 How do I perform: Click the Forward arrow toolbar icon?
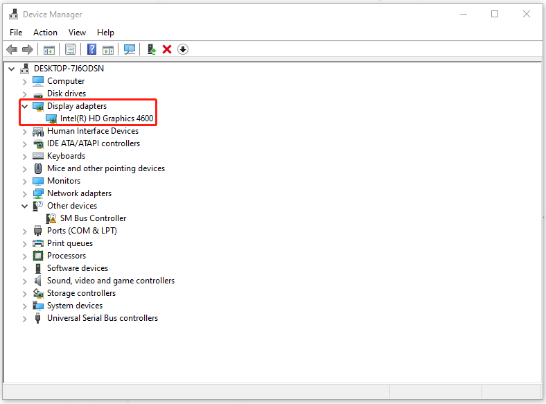(x=28, y=49)
